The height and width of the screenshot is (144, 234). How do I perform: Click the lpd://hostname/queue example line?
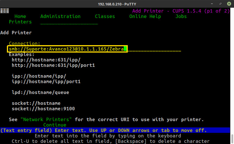[x=40, y=92]
